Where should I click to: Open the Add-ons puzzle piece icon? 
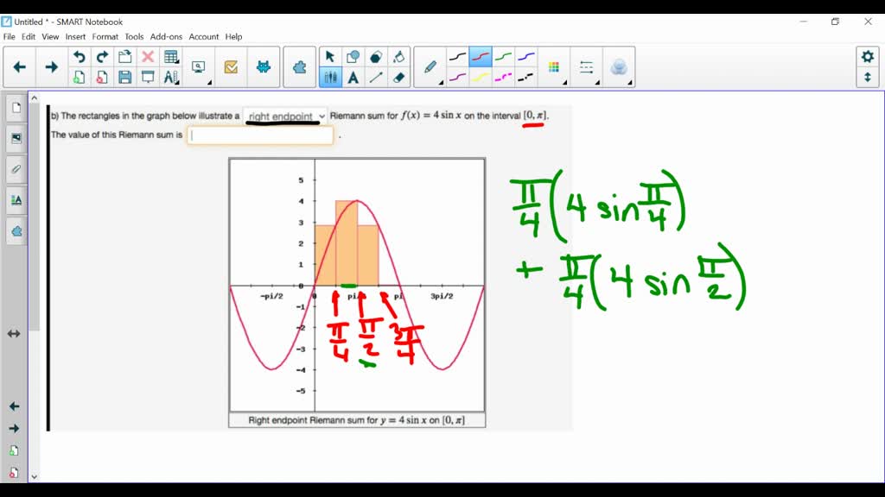click(299, 66)
